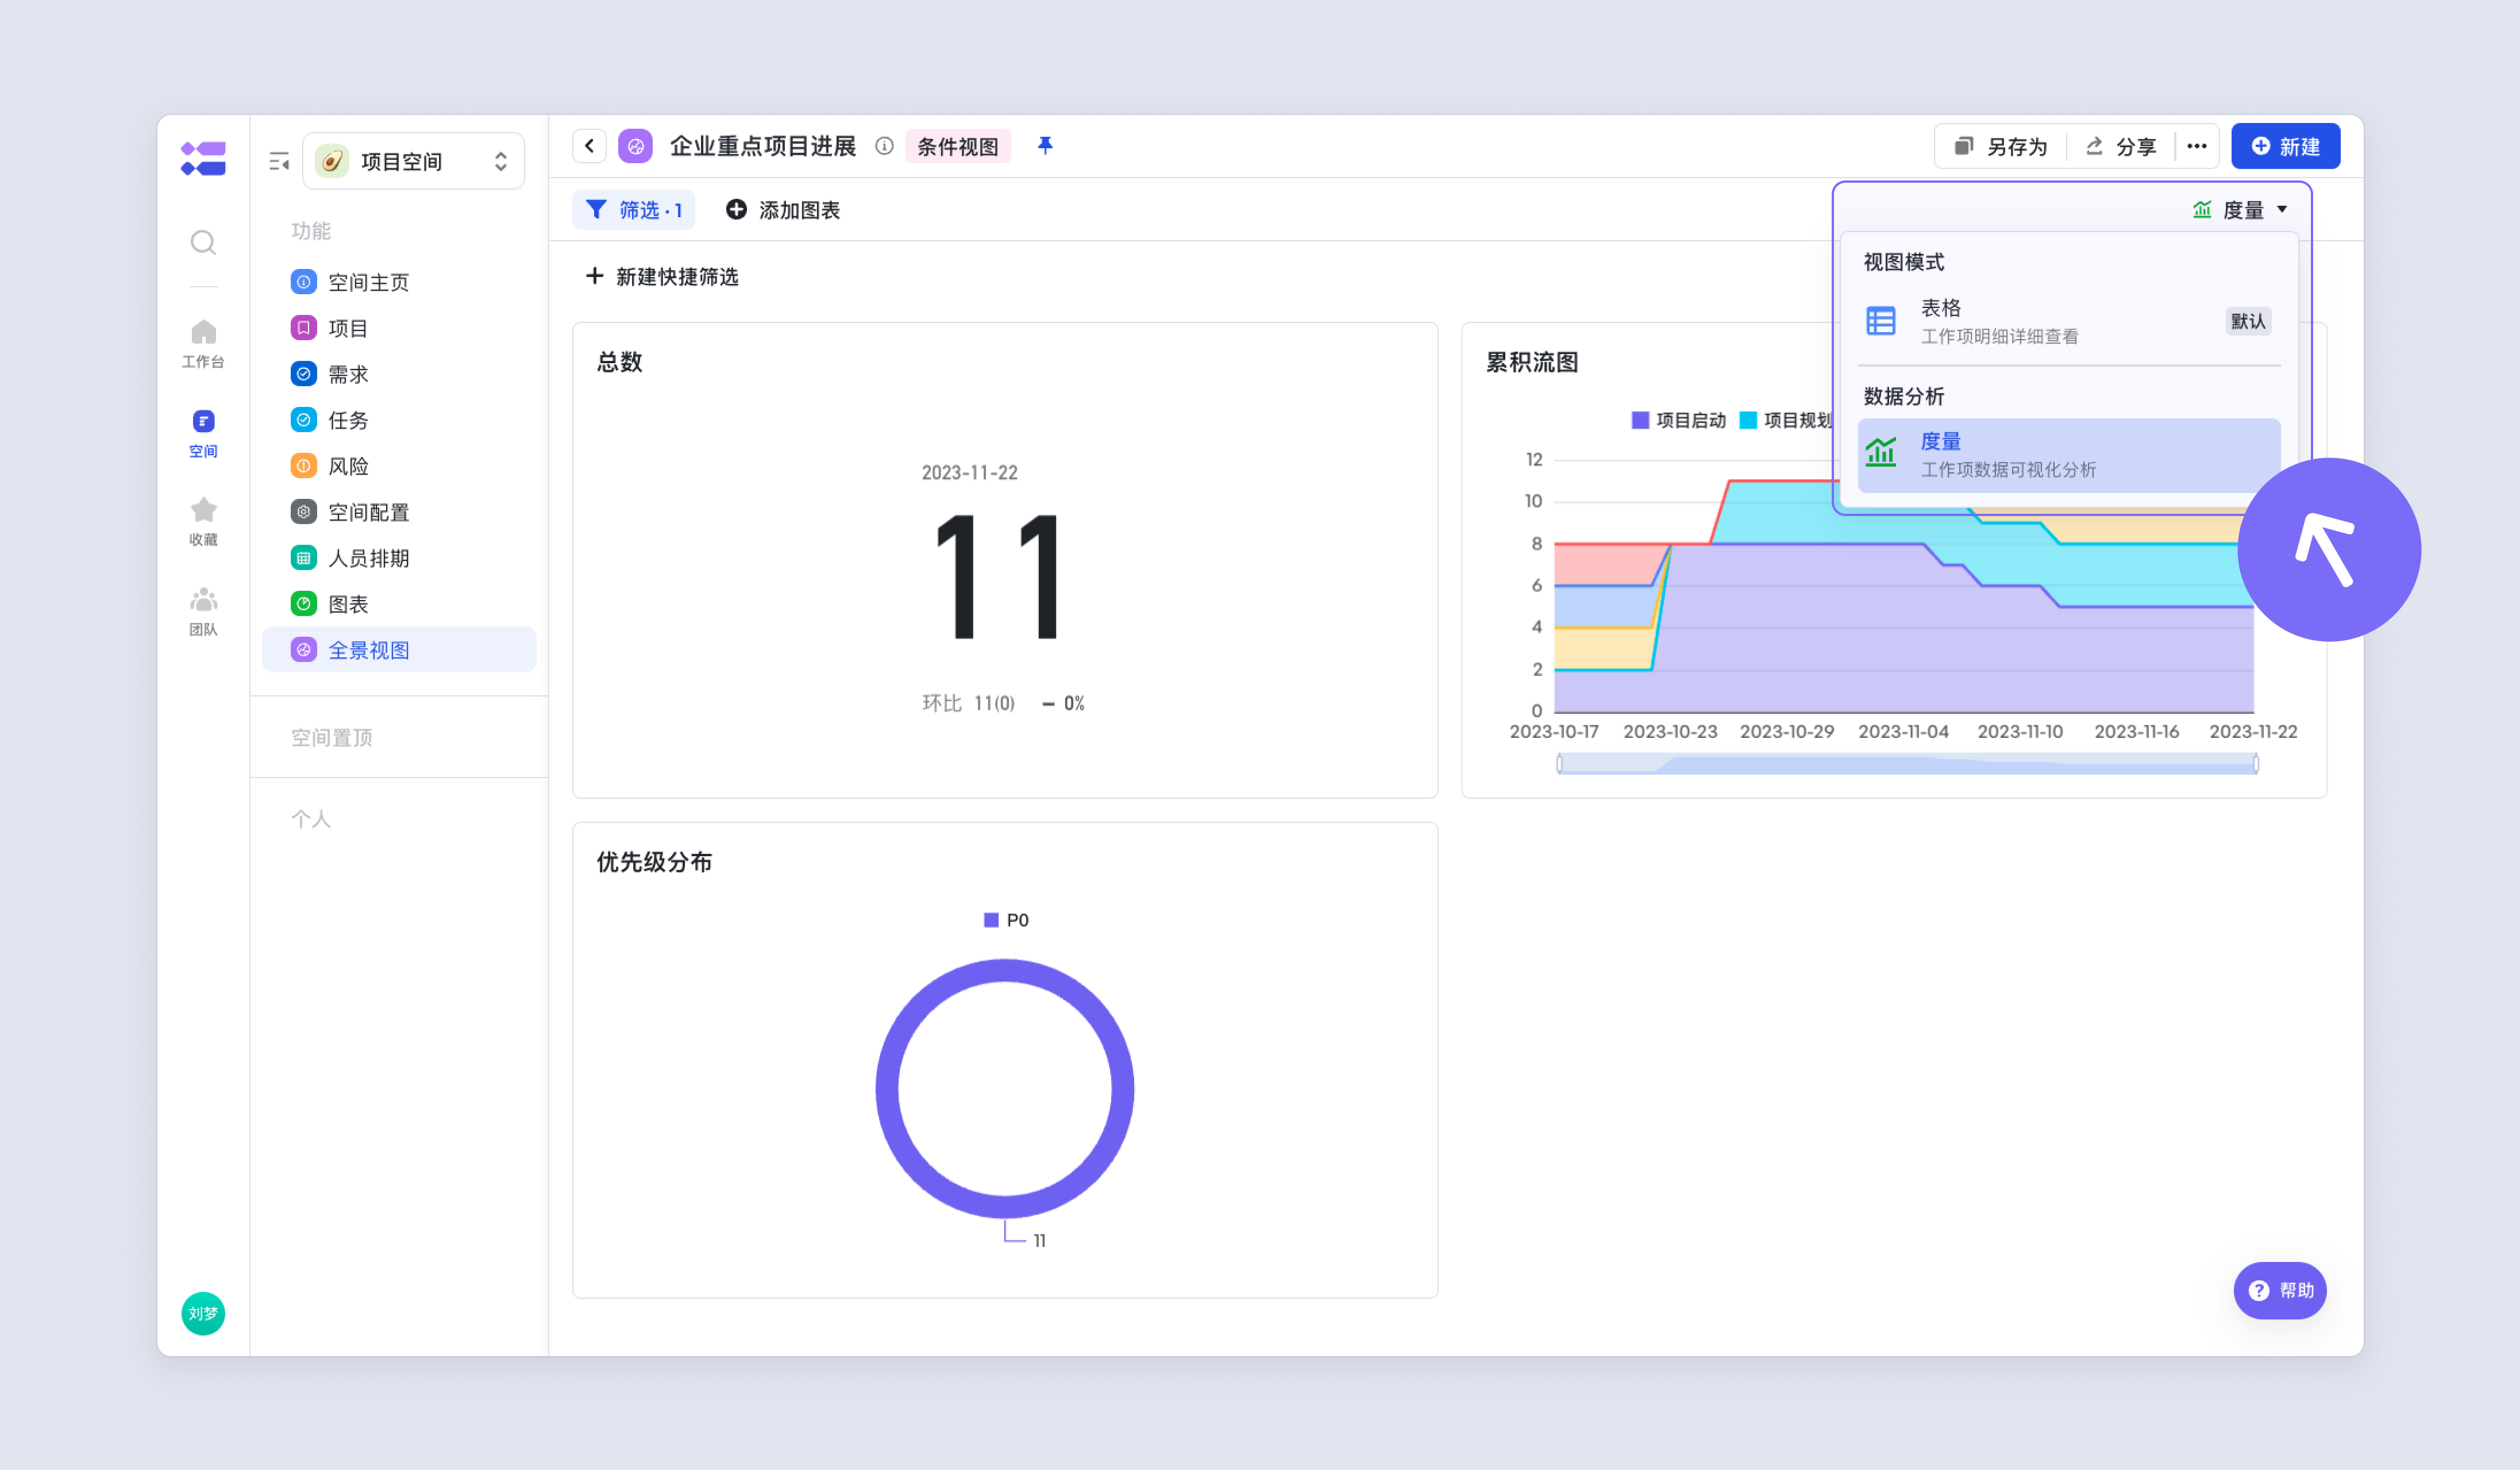2520x1470 pixels.
Task: Click the pin icon beside 条件视图
Action: click(1045, 146)
